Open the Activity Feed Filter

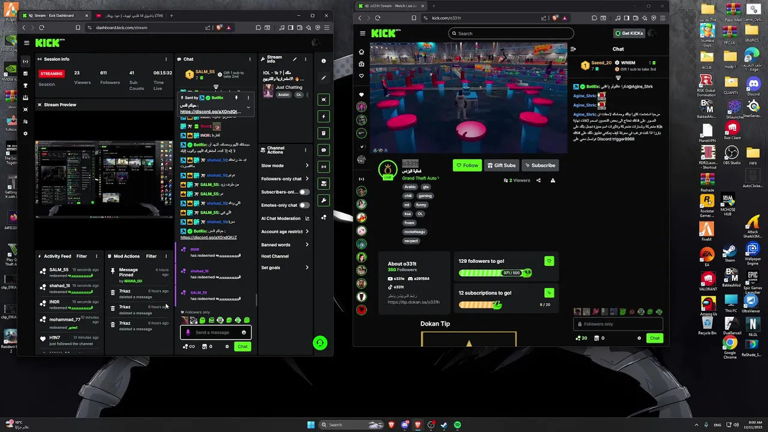click(x=82, y=256)
